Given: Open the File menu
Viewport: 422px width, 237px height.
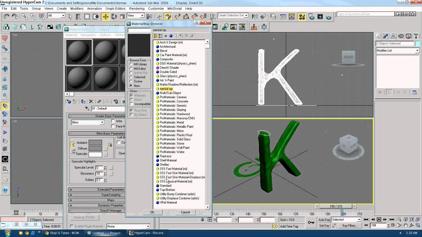Looking at the screenshot, I should coord(4,9).
